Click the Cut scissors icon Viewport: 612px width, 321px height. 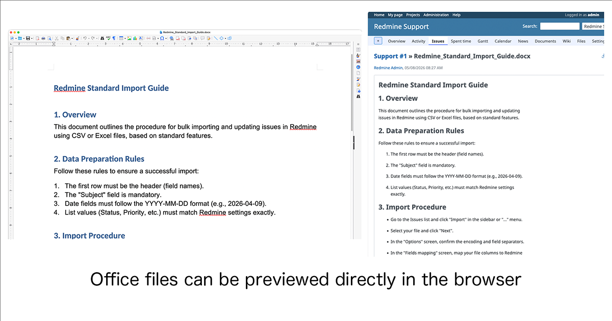[x=57, y=38]
